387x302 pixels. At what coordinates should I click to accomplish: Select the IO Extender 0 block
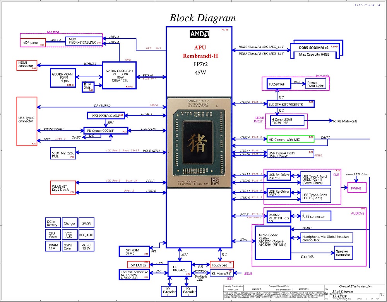[x=169, y=291]
